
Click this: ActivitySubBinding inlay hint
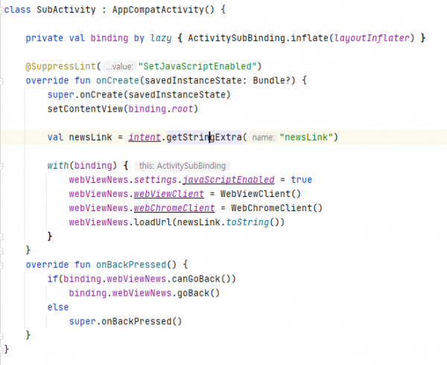pos(183,166)
